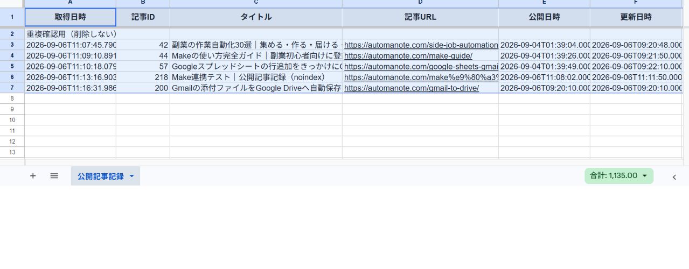Select the 更新日時 header cell
This screenshot has width=689, height=269.
pyautogui.click(x=636, y=17)
